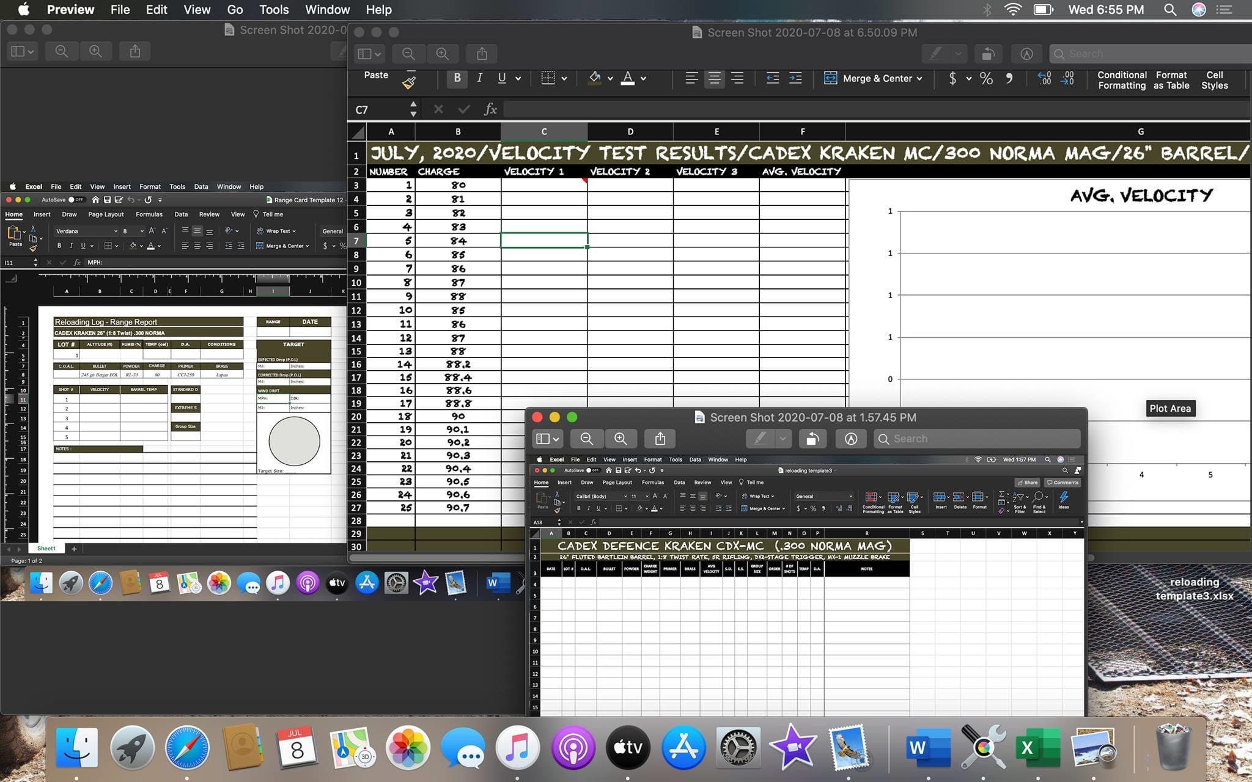
Task: Toggle Wrap Text in Range Card Template screenshot
Action: pos(277,231)
